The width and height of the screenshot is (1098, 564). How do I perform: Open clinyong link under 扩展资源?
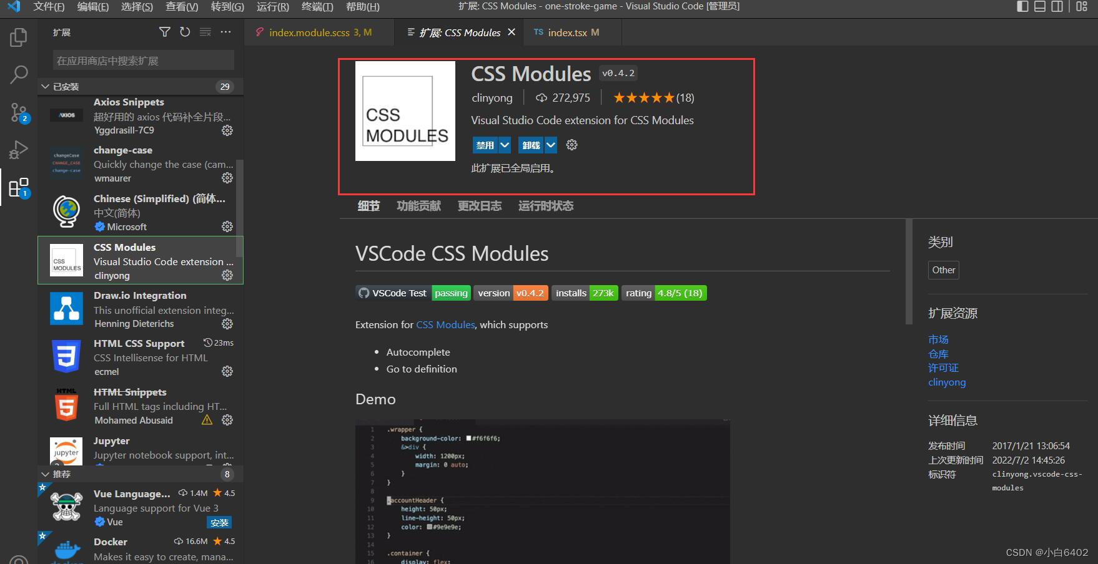(x=947, y=382)
